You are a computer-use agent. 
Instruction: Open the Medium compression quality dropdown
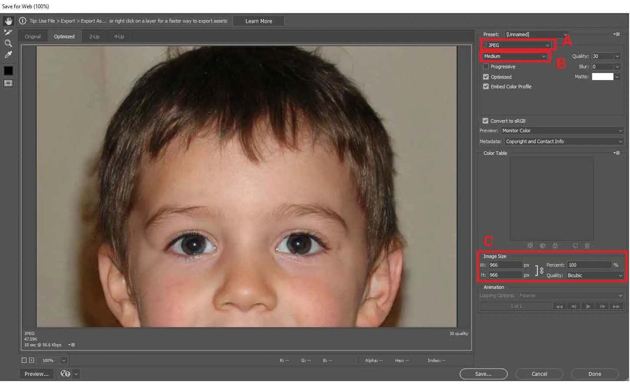pyautogui.click(x=515, y=56)
